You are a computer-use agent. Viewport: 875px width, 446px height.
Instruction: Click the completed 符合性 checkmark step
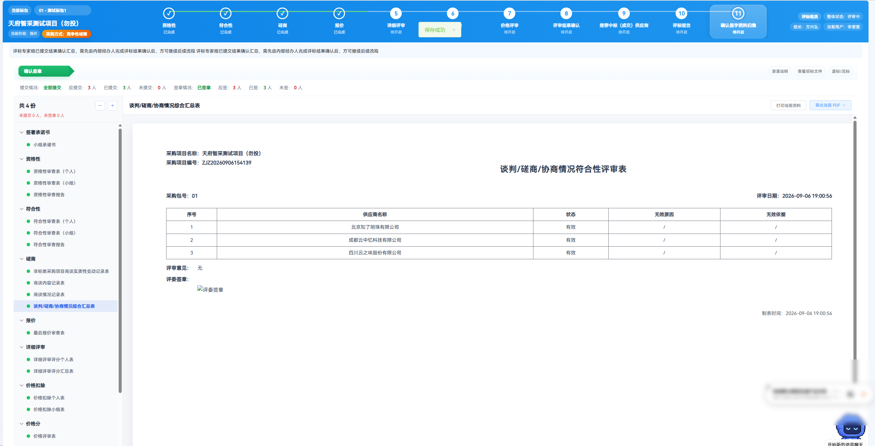(x=226, y=14)
